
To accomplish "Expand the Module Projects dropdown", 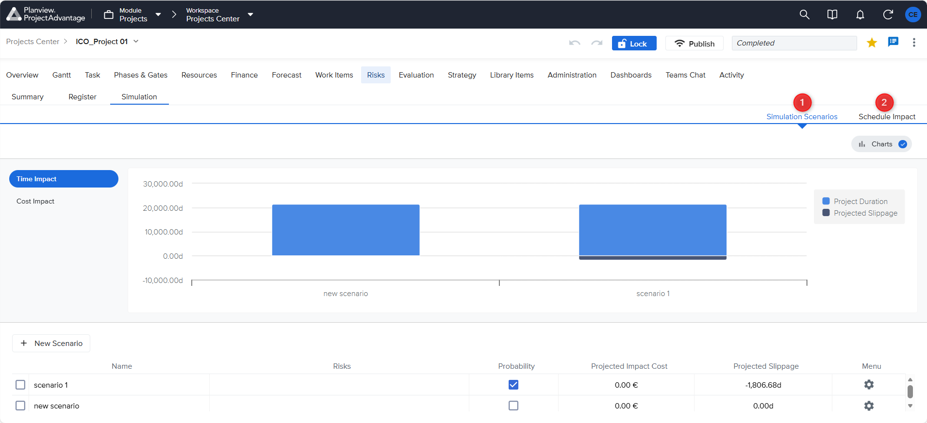I will (158, 15).
